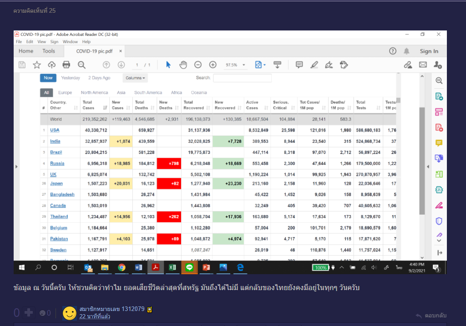466x326 pixels.
Task: Select the Europe continent tab
Action: click(65, 93)
